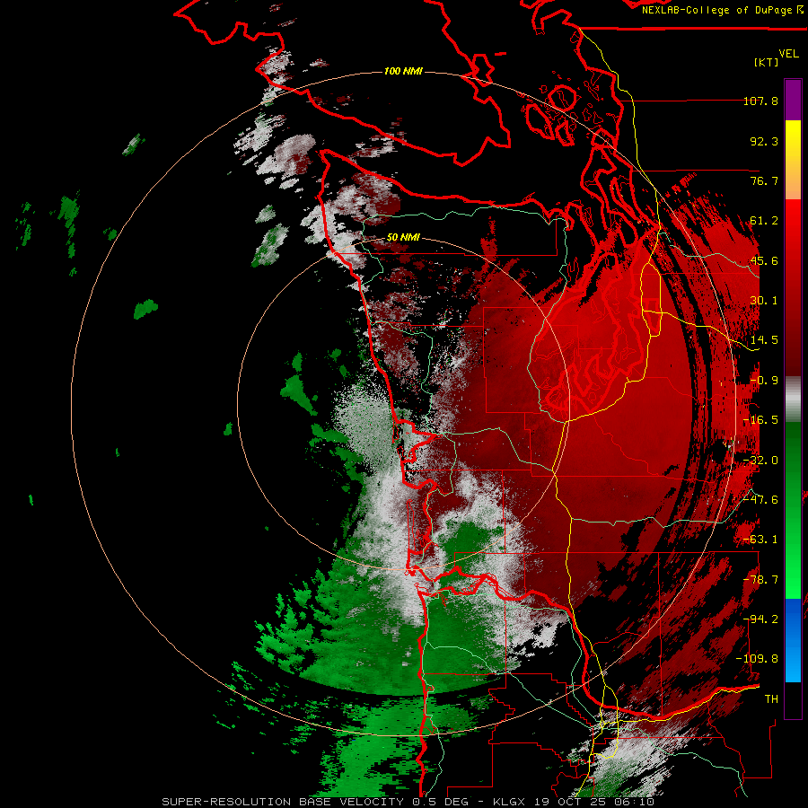808x808 pixels.
Task: Select the -32.0 velocity scale value
Action: [760, 461]
